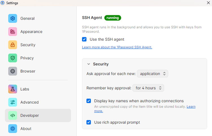Screen dimensions: 212x136
Task: Select the Developer sidebar entry
Action: (x=38, y=115)
